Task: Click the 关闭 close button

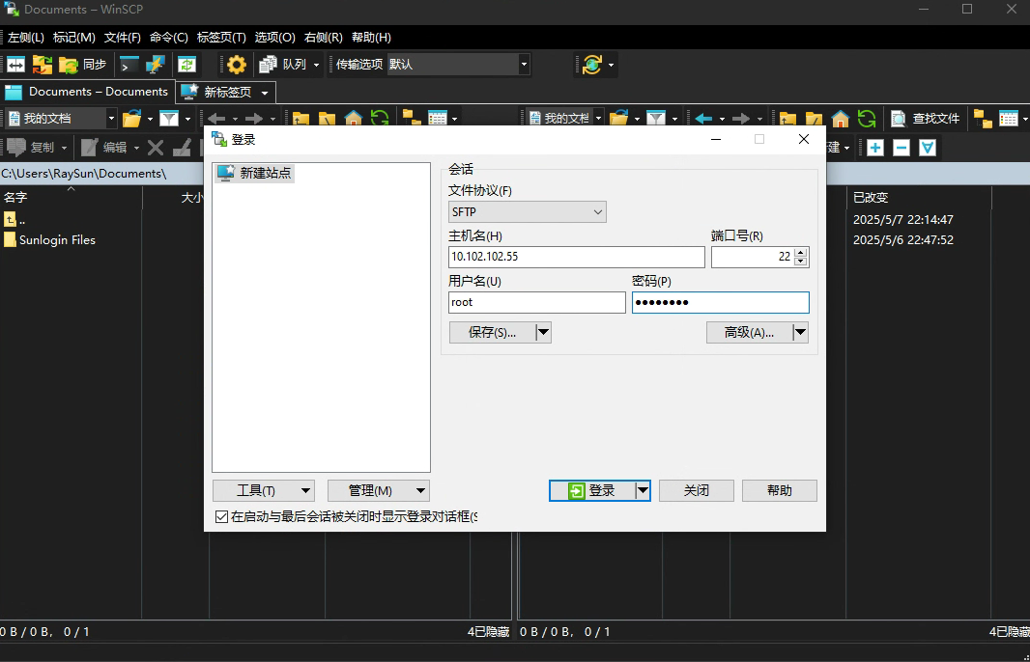Action: (x=697, y=491)
